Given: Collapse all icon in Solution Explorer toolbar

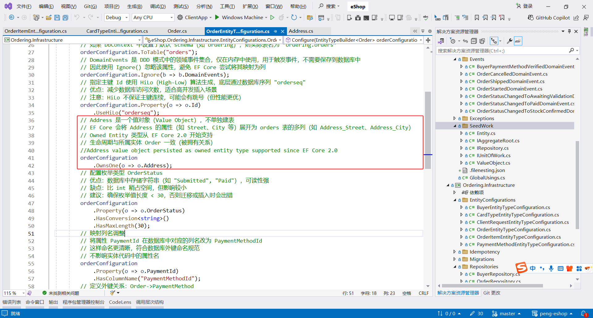Looking at the screenshot, I should (x=474, y=41).
